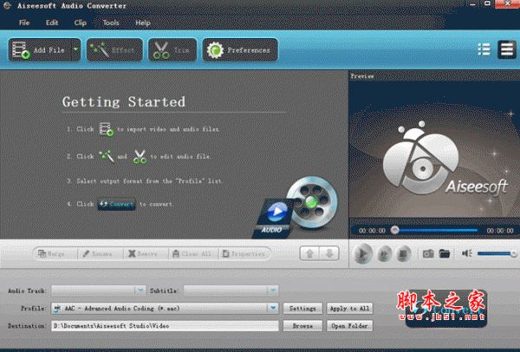Open Preferences
This screenshot has height=352, width=520.
240,50
